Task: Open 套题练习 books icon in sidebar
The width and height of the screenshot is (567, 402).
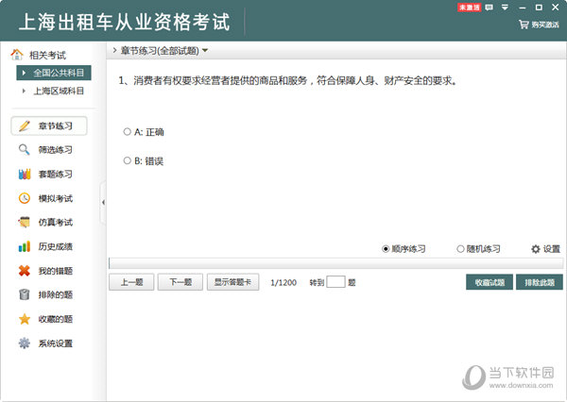Action: (25, 175)
